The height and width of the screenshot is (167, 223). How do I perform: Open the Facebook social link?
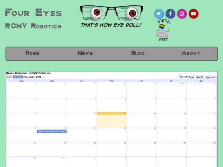click(170, 14)
